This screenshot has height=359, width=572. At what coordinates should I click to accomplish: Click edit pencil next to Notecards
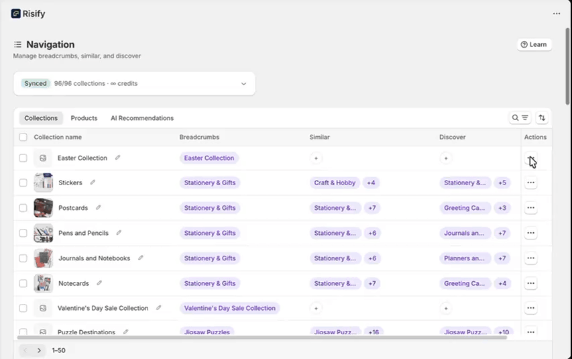(x=99, y=283)
